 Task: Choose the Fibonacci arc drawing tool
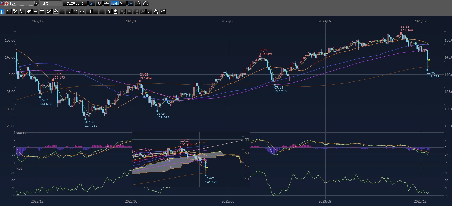click(49, 11)
